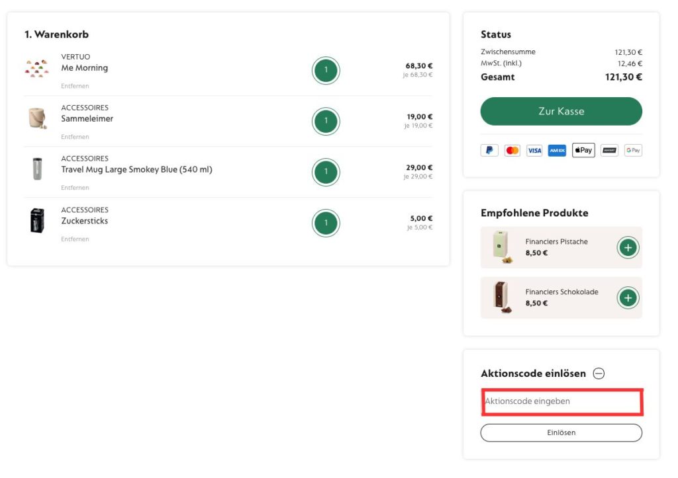Remove Zuckersticks via Entfernen
678x478 pixels.
pos(75,239)
